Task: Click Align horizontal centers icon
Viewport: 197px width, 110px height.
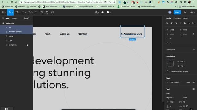Action: (x=172, y=23)
